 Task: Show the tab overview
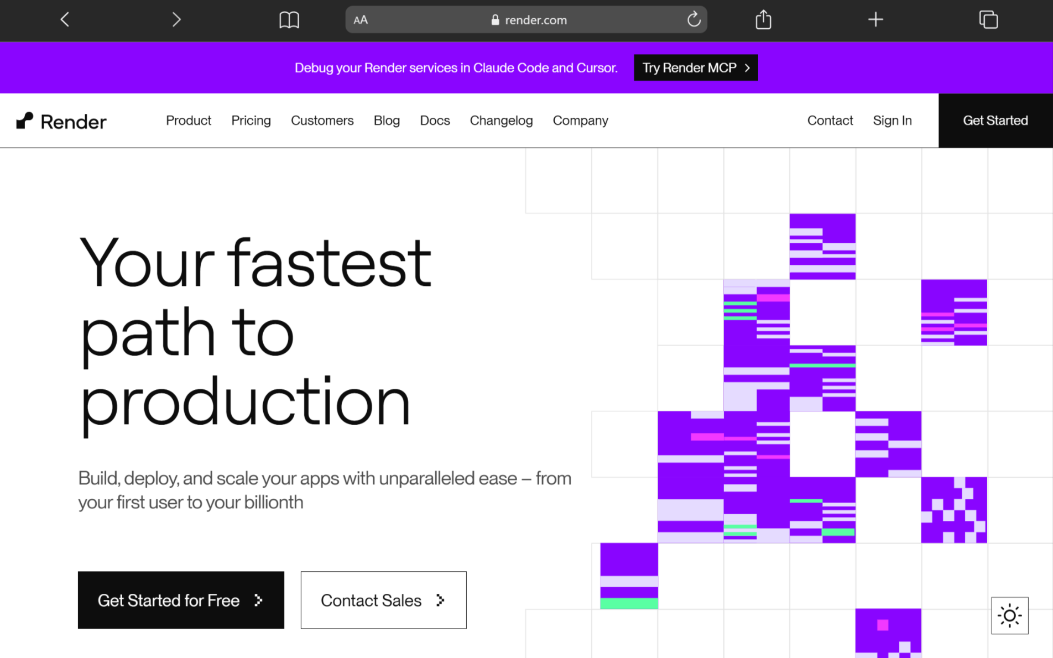(988, 19)
